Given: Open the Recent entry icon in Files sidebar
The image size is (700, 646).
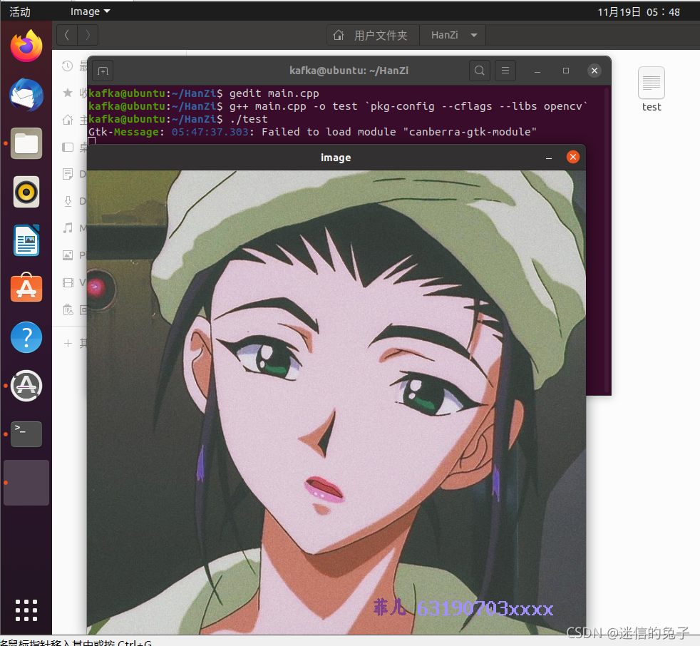Looking at the screenshot, I should (x=68, y=66).
